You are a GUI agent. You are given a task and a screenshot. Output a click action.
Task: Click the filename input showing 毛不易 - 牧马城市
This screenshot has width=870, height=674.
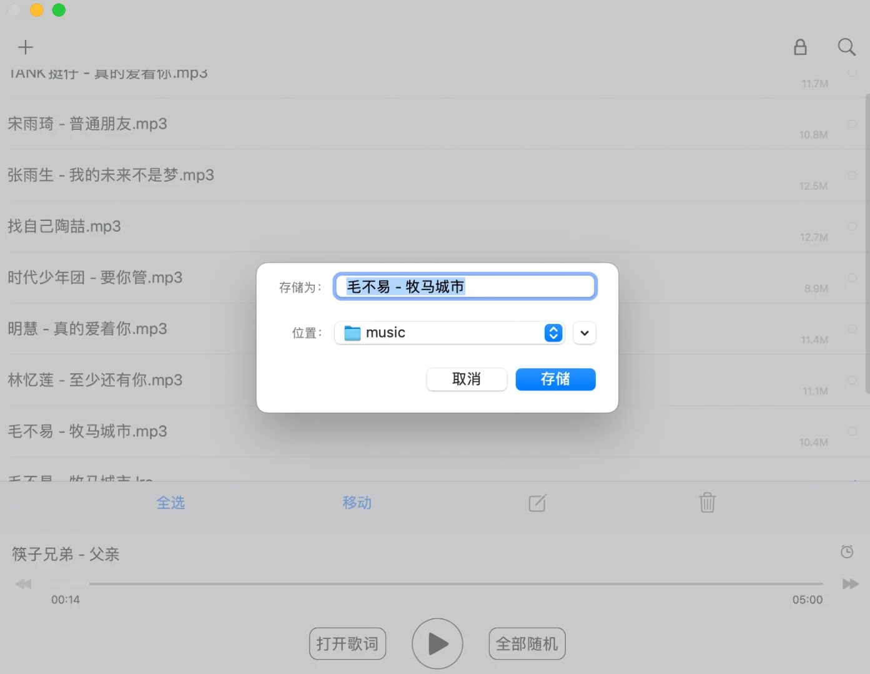point(465,286)
